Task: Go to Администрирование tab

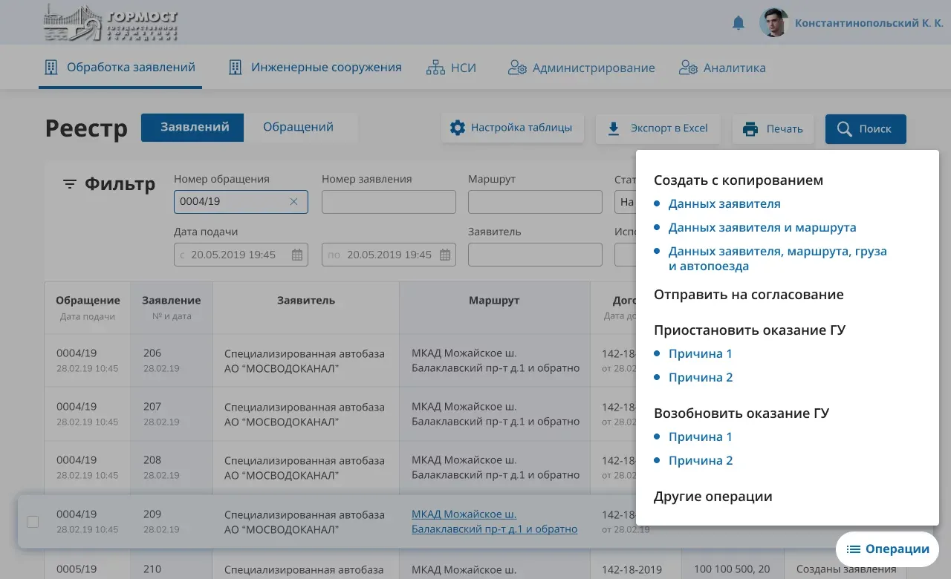Action: point(582,68)
